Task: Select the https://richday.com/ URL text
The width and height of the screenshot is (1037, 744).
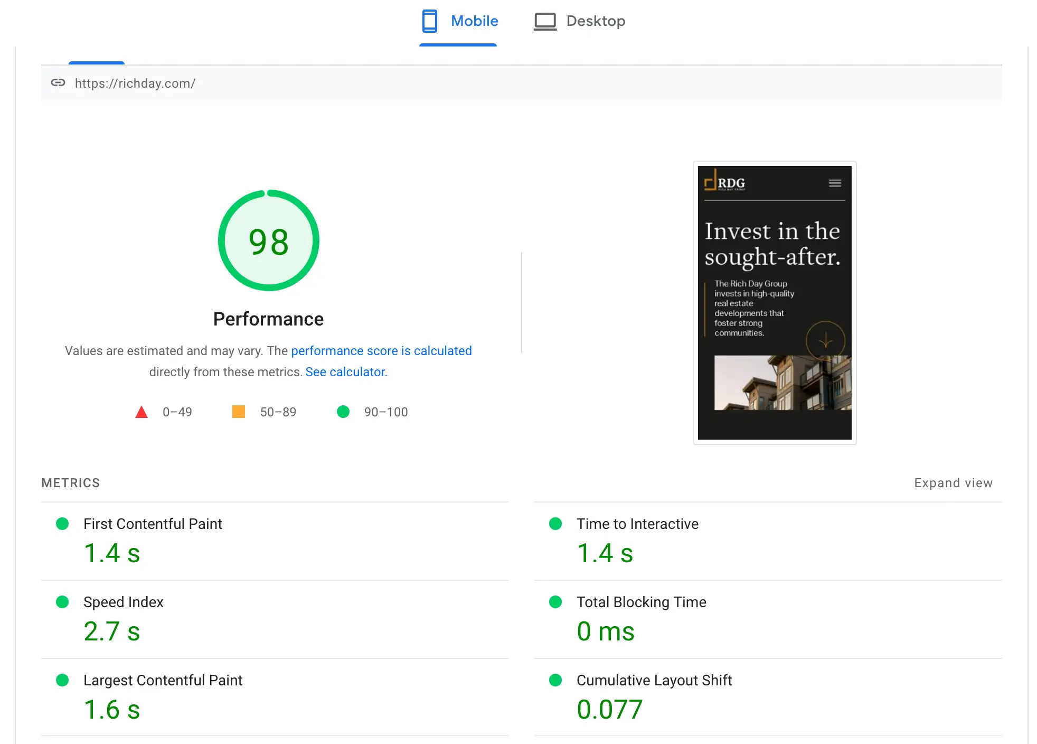Action: [x=135, y=83]
